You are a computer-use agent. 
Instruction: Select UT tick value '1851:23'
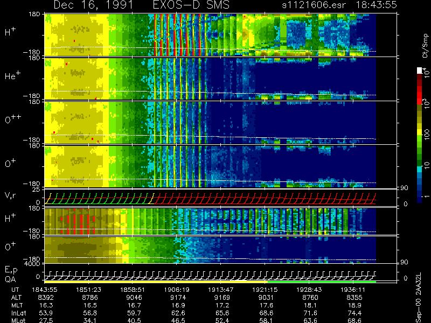tap(88, 290)
